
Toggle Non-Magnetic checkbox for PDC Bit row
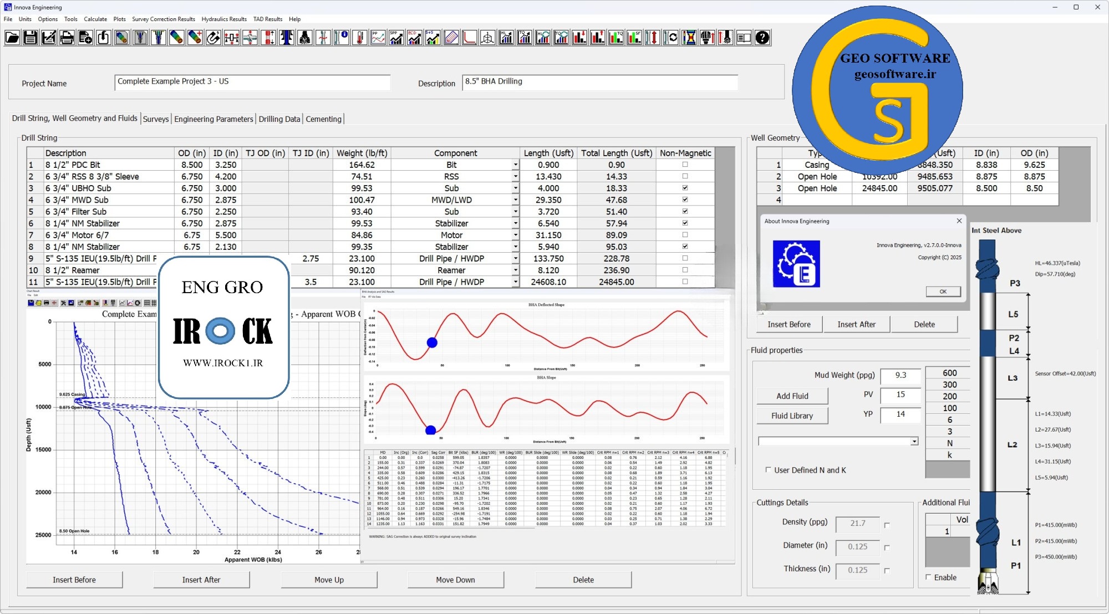click(x=685, y=165)
